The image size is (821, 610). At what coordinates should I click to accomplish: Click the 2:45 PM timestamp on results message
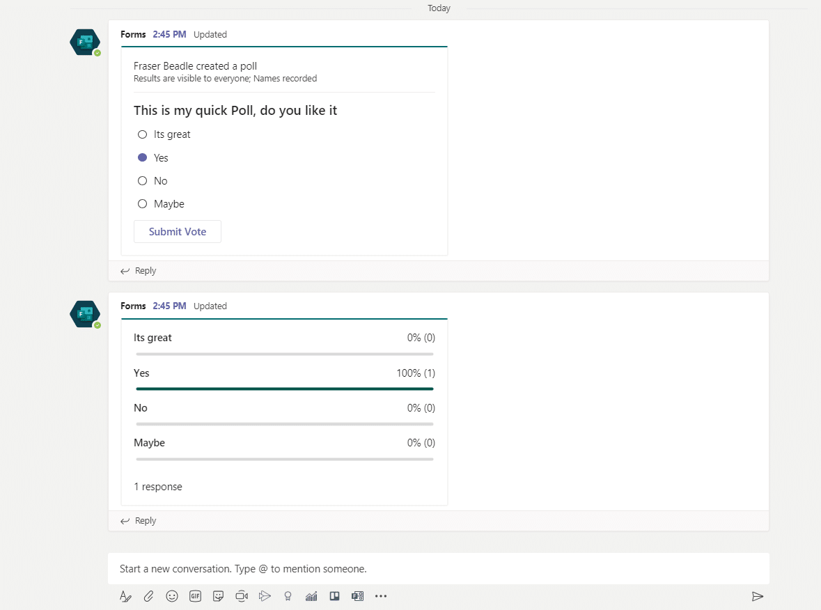pos(169,306)
